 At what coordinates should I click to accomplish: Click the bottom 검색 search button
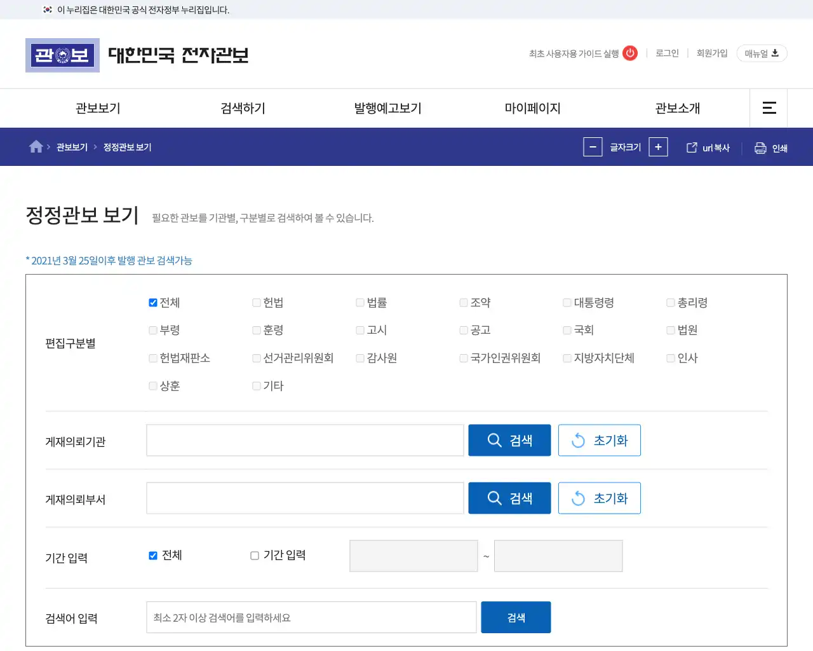[x=515, y=617]
